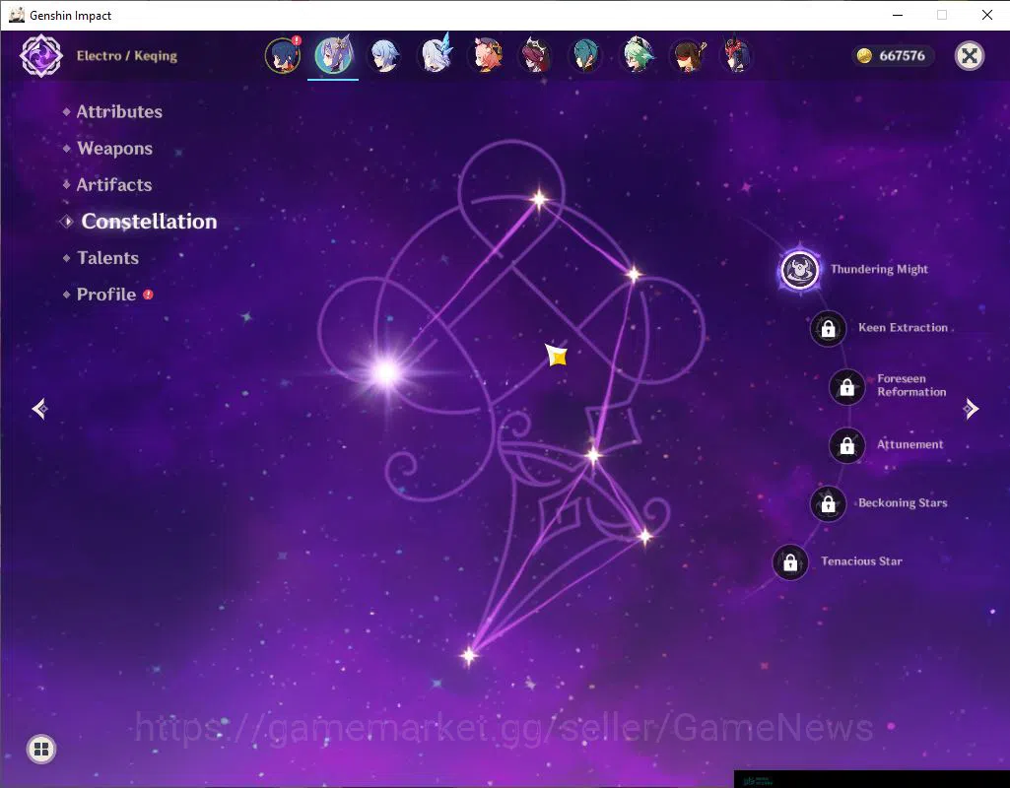This screenshot has width=1010, height=788.
Task: Open locked Beckoning Stars node
Action: [829, 503]
